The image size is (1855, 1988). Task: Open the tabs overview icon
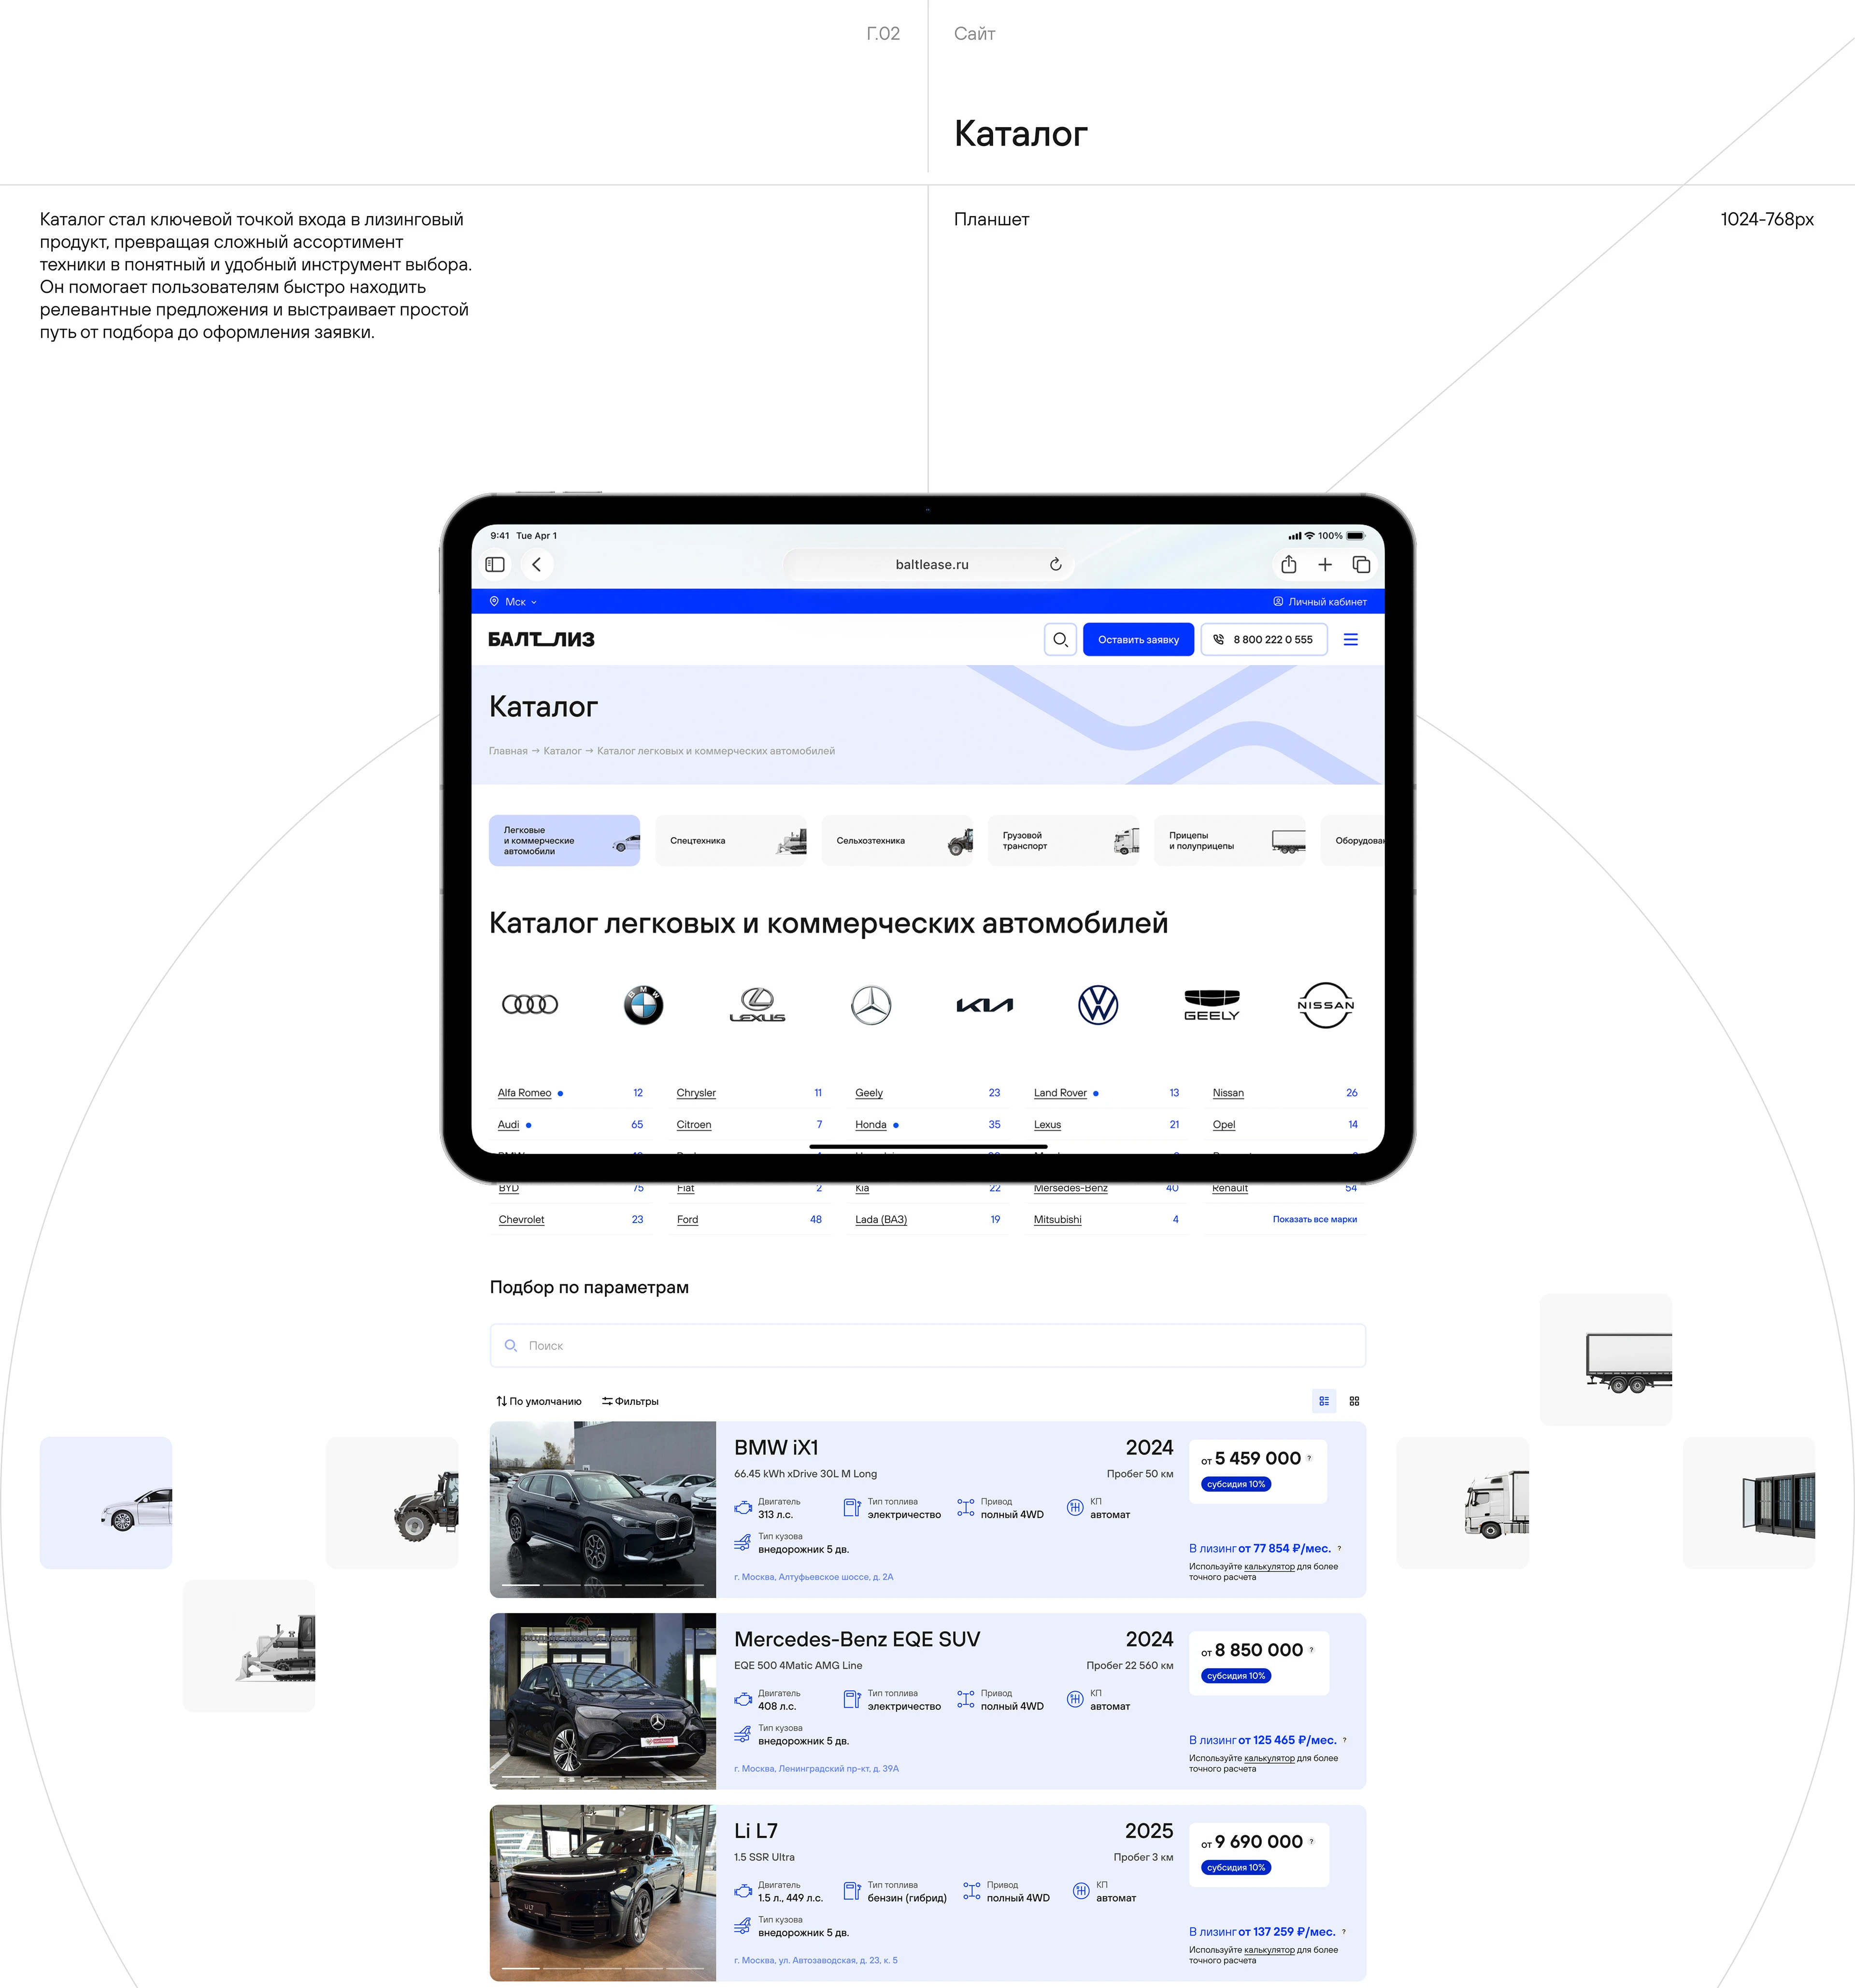coord(1360,565)
